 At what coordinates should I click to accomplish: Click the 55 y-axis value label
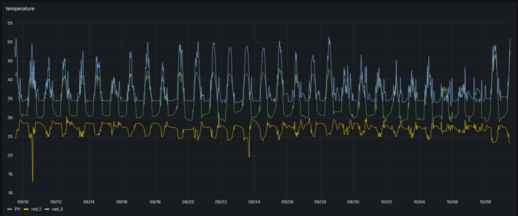[10, 23]
